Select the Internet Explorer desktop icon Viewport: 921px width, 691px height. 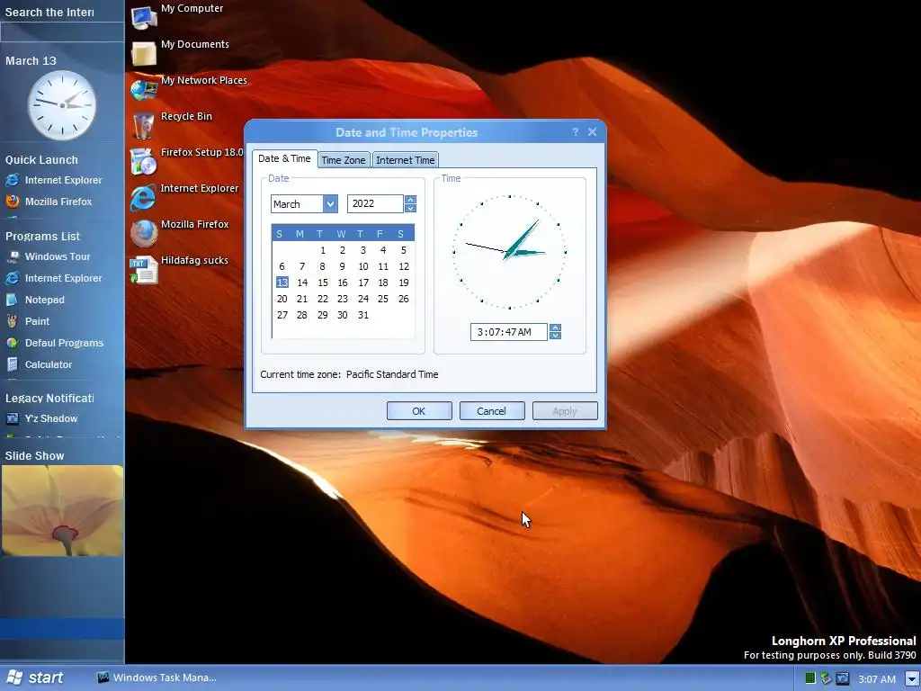pos(143,197)
